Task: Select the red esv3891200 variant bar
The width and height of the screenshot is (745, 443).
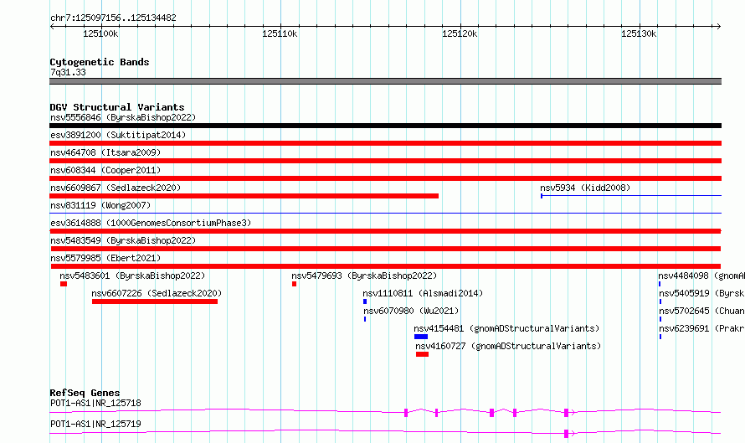Action: pos(385,143)
